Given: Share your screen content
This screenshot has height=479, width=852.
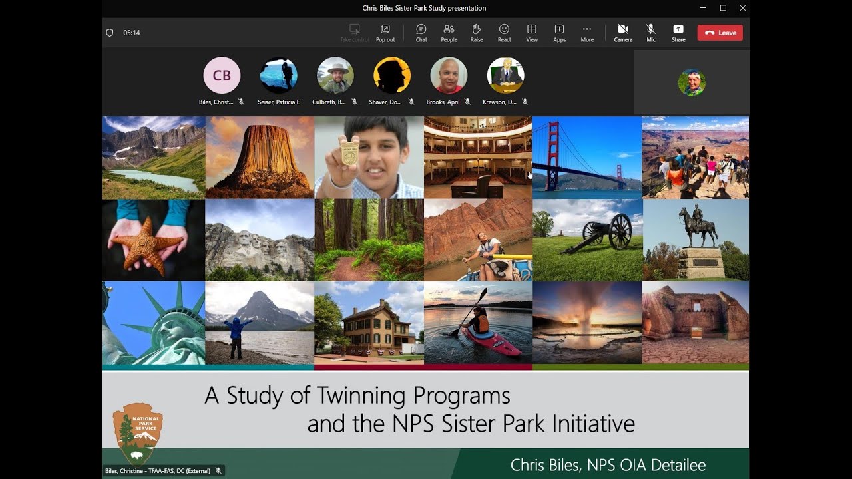Looking at the screenshot, I should pyautogui.click(x=678, y=33).
